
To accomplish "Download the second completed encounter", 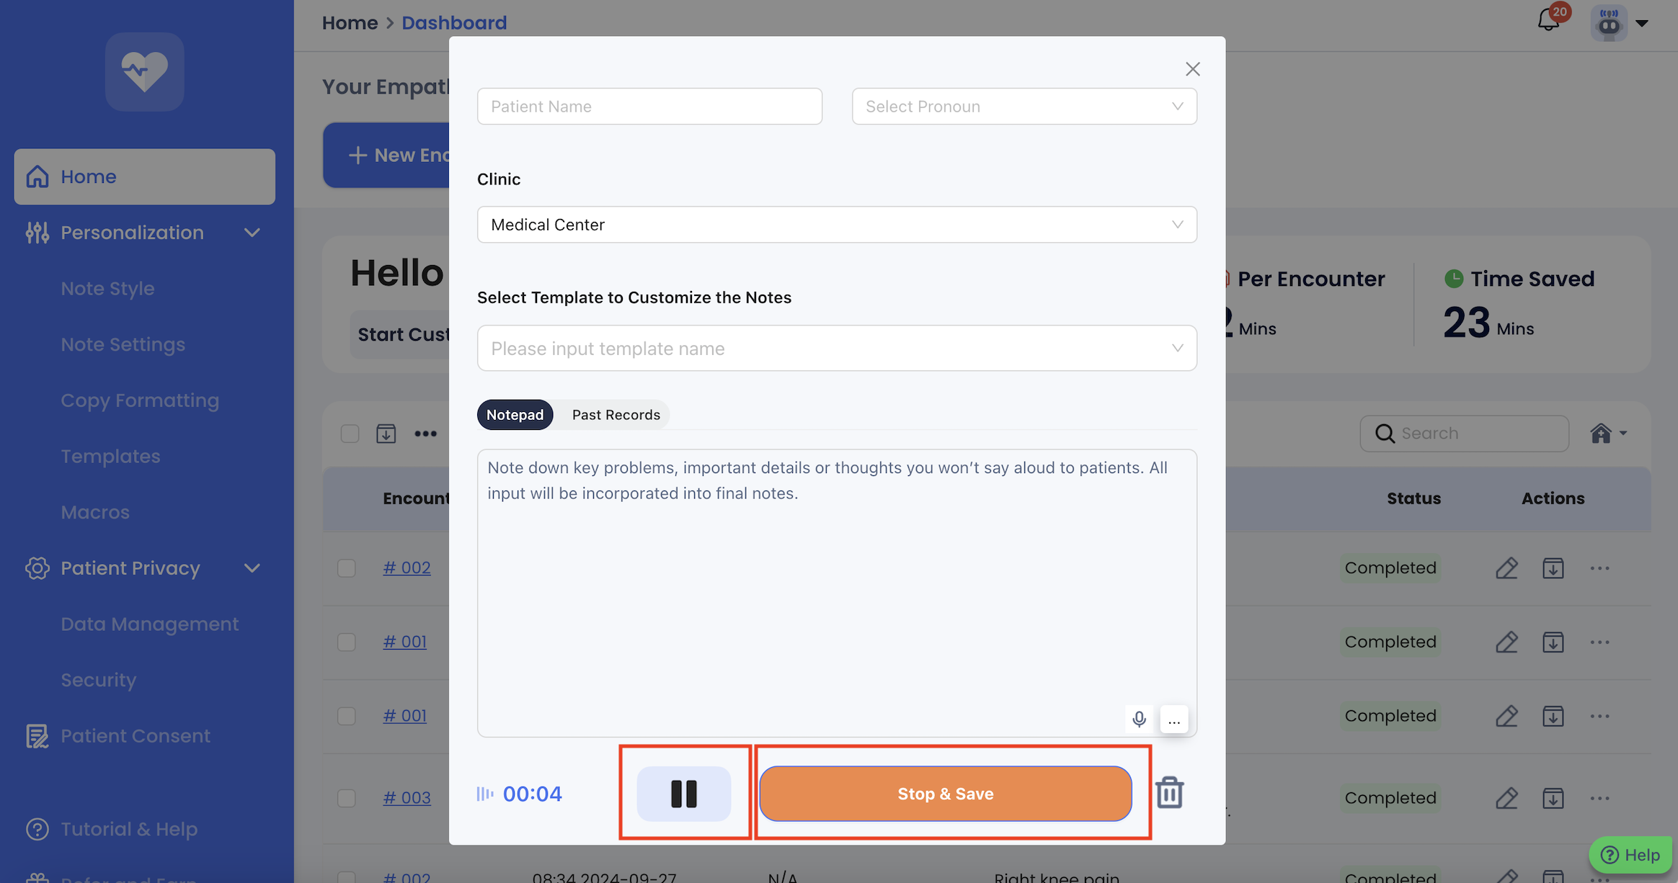I will (1553, 642).
